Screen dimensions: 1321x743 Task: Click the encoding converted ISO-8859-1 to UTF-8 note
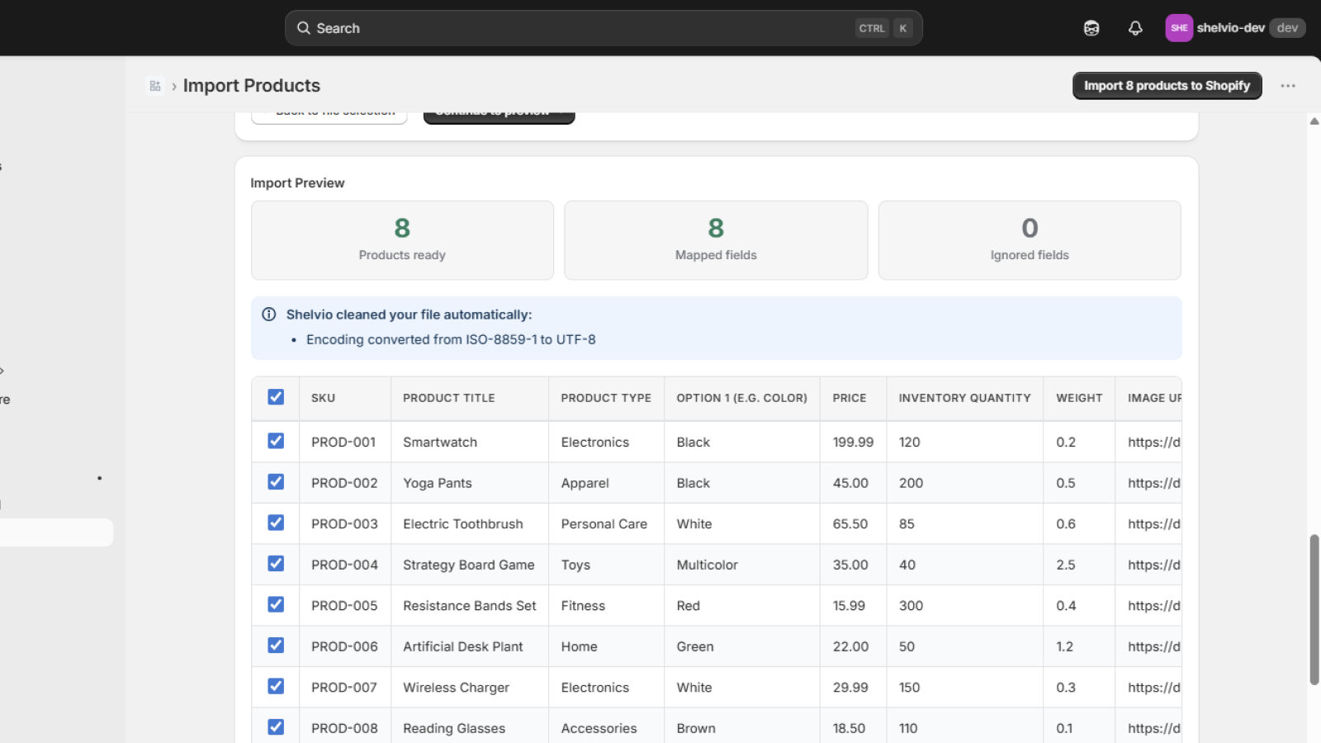[x=451, y=339]
